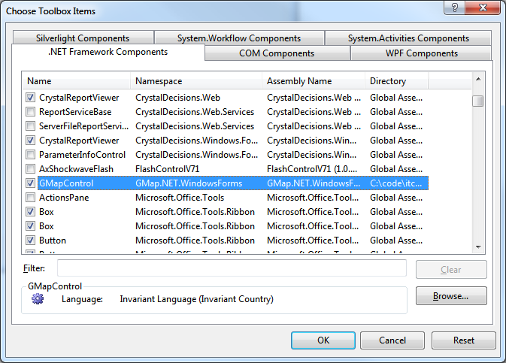Click the list scroll up arrow
Screen dimensions: 506x363
478,79
